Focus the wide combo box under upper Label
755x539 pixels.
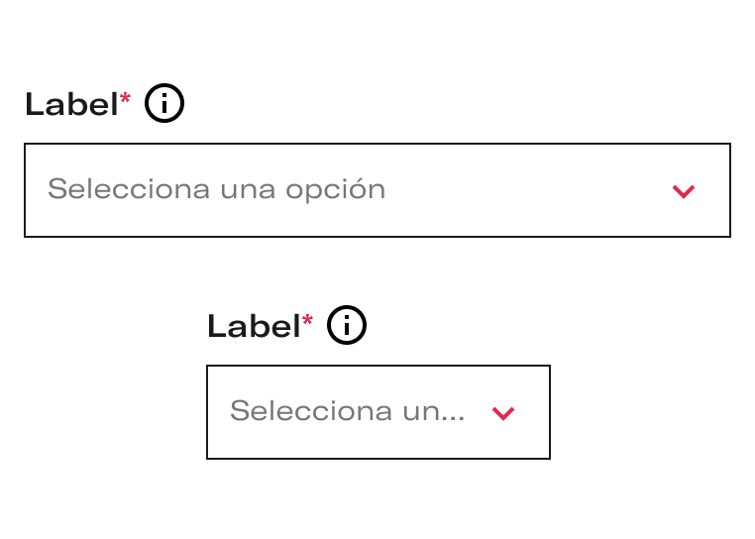pyautogui.click(x=377, y=190)
